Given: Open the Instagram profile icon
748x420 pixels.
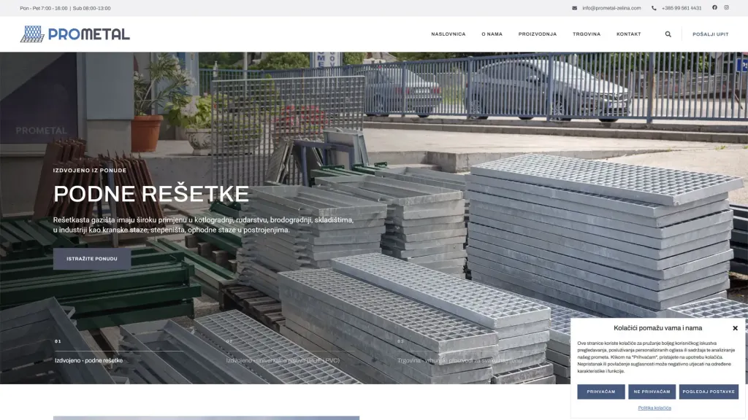Looking at the screenshot, I should [x=727, y=7].
